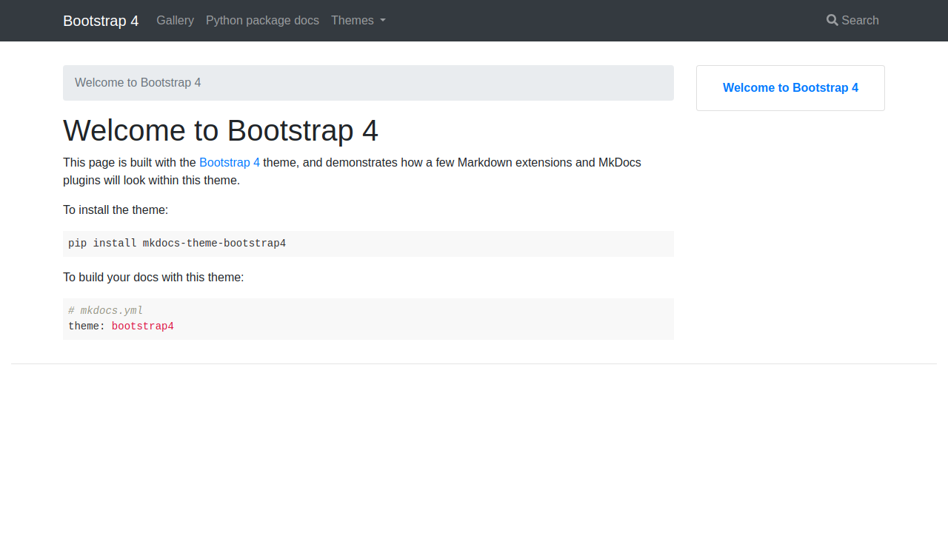Open the Gallery nav link
Viewport: 948px width, 533px height.
[175, 21]
